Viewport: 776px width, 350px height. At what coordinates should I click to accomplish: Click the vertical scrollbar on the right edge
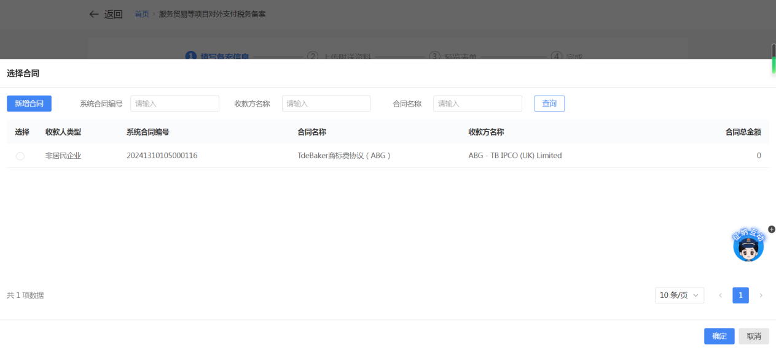pos(774,59)
